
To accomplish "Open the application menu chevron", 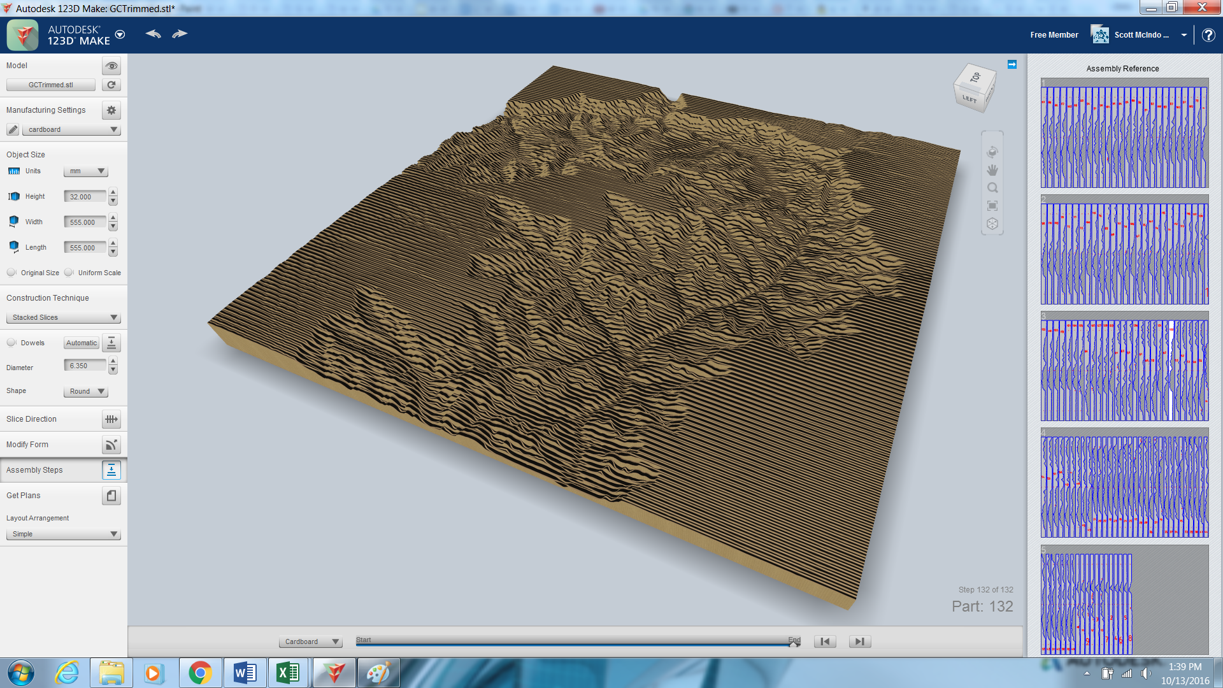I will pyautogui.click(x=120, y=34).
